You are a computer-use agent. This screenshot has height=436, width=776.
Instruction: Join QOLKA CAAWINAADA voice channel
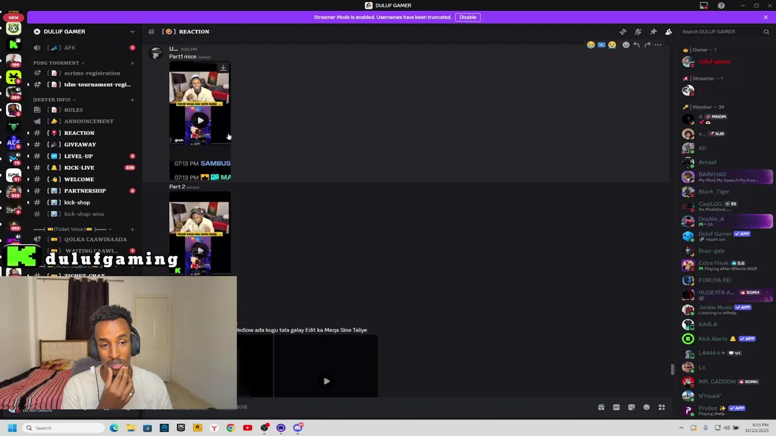coord(85,239)
